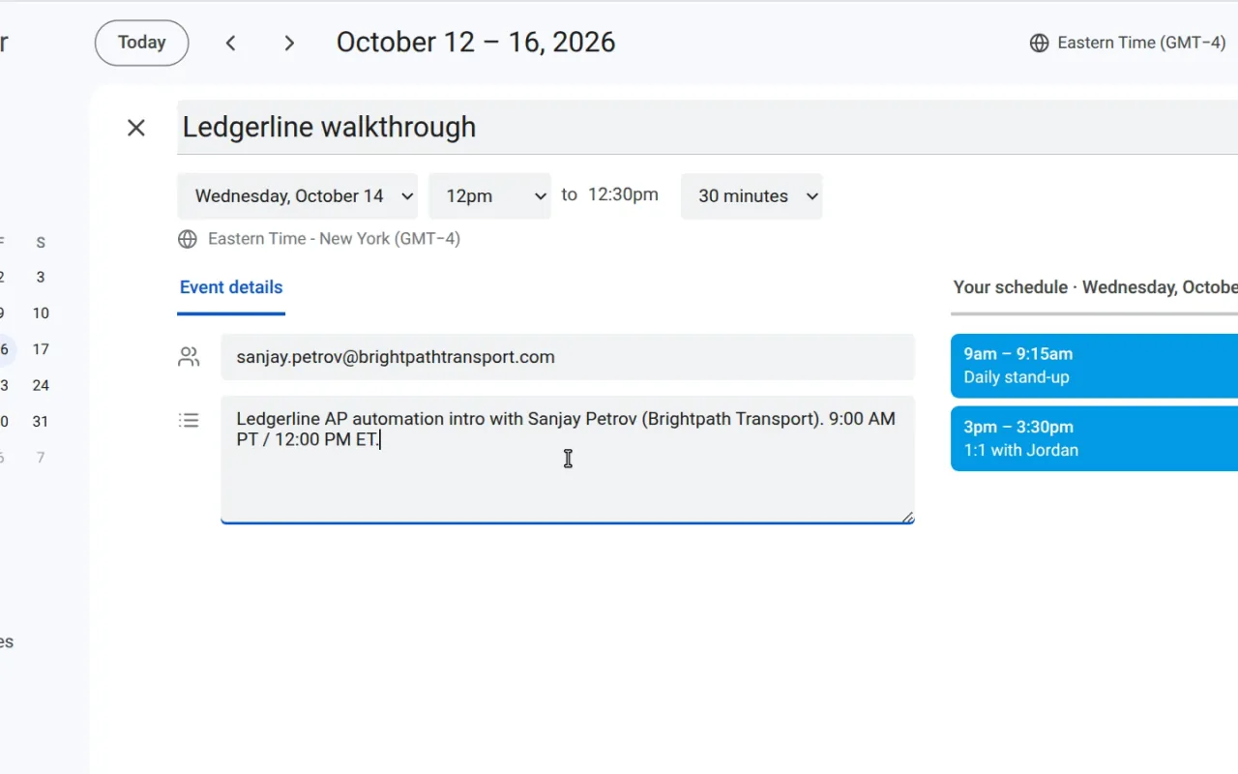Click the 12:30pm end time text
This screenshot has height=774, width=1238.
[x=623, y=194]
